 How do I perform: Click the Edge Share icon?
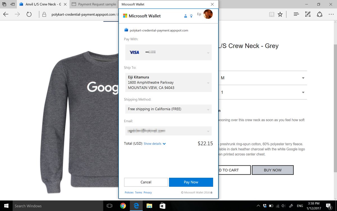click(320, 14)
